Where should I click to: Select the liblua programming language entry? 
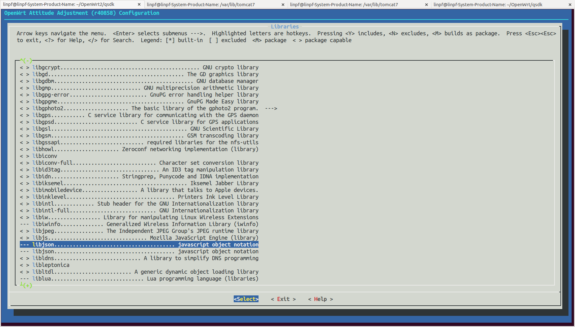(x=139, y=279)
